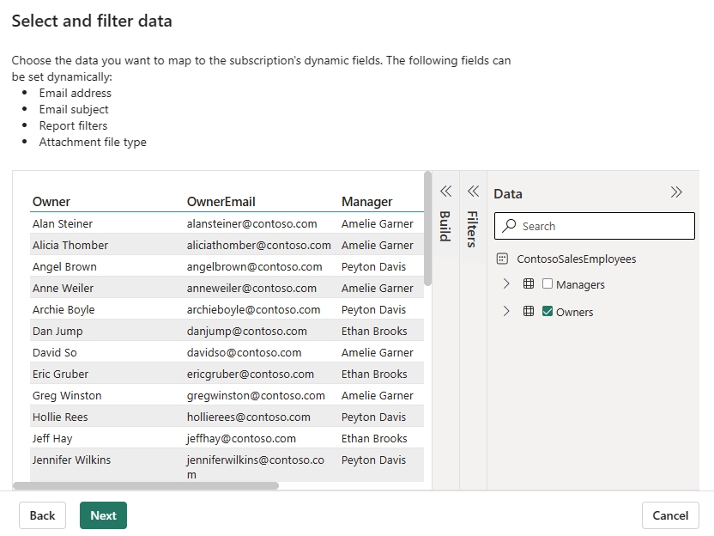This screenshot has width=714, height=536.
Task: Click jenniferwilkins@contoso.com email cell
Action: click(x=256, y=466)
